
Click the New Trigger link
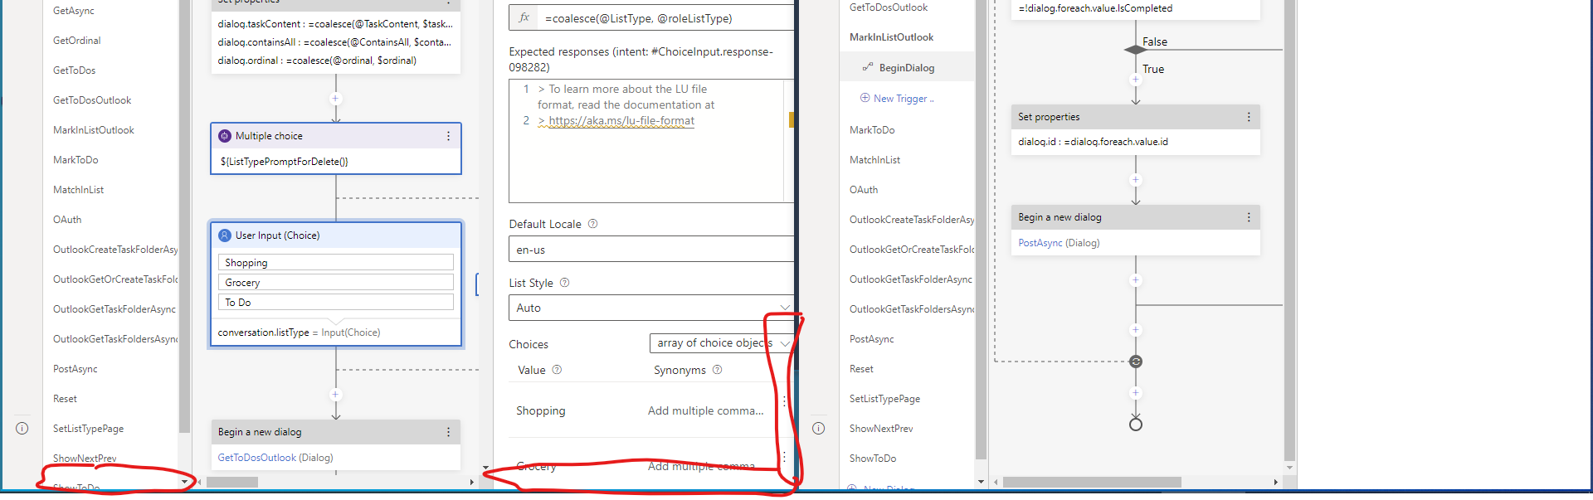(x=904, y=99)
